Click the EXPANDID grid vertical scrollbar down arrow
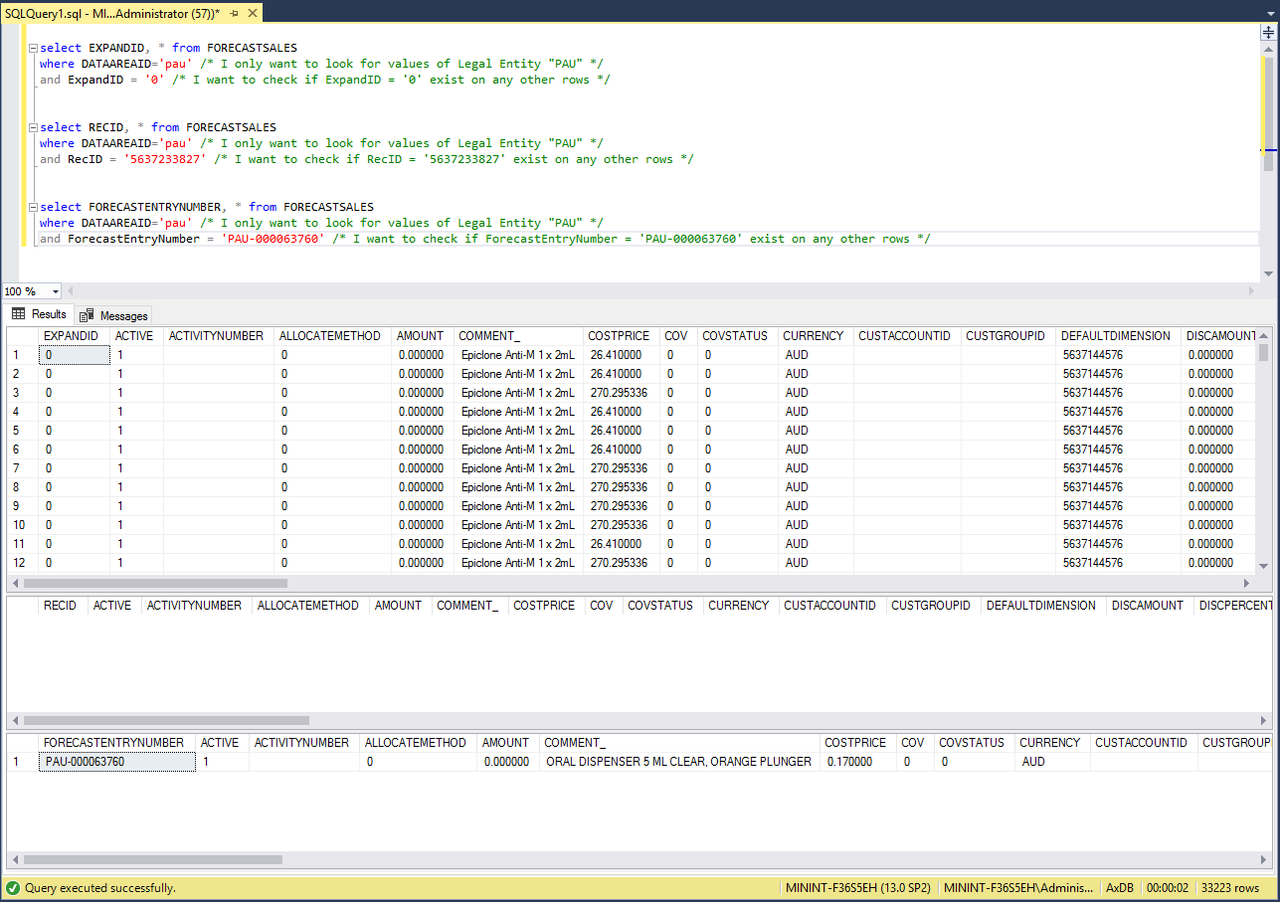 coord(1264,565)
